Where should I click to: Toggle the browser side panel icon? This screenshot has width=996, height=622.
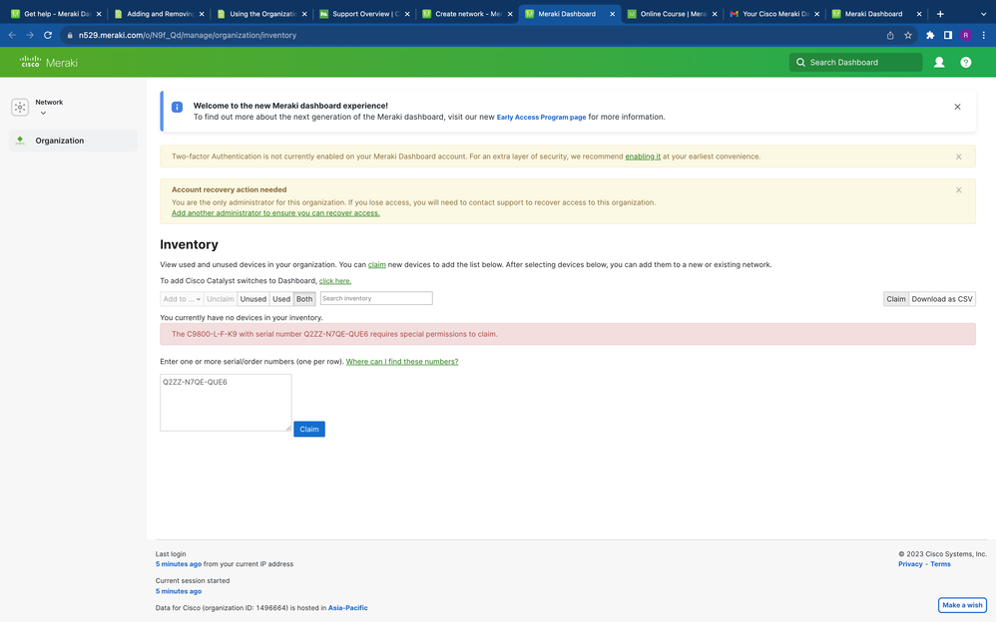[948, 36]
